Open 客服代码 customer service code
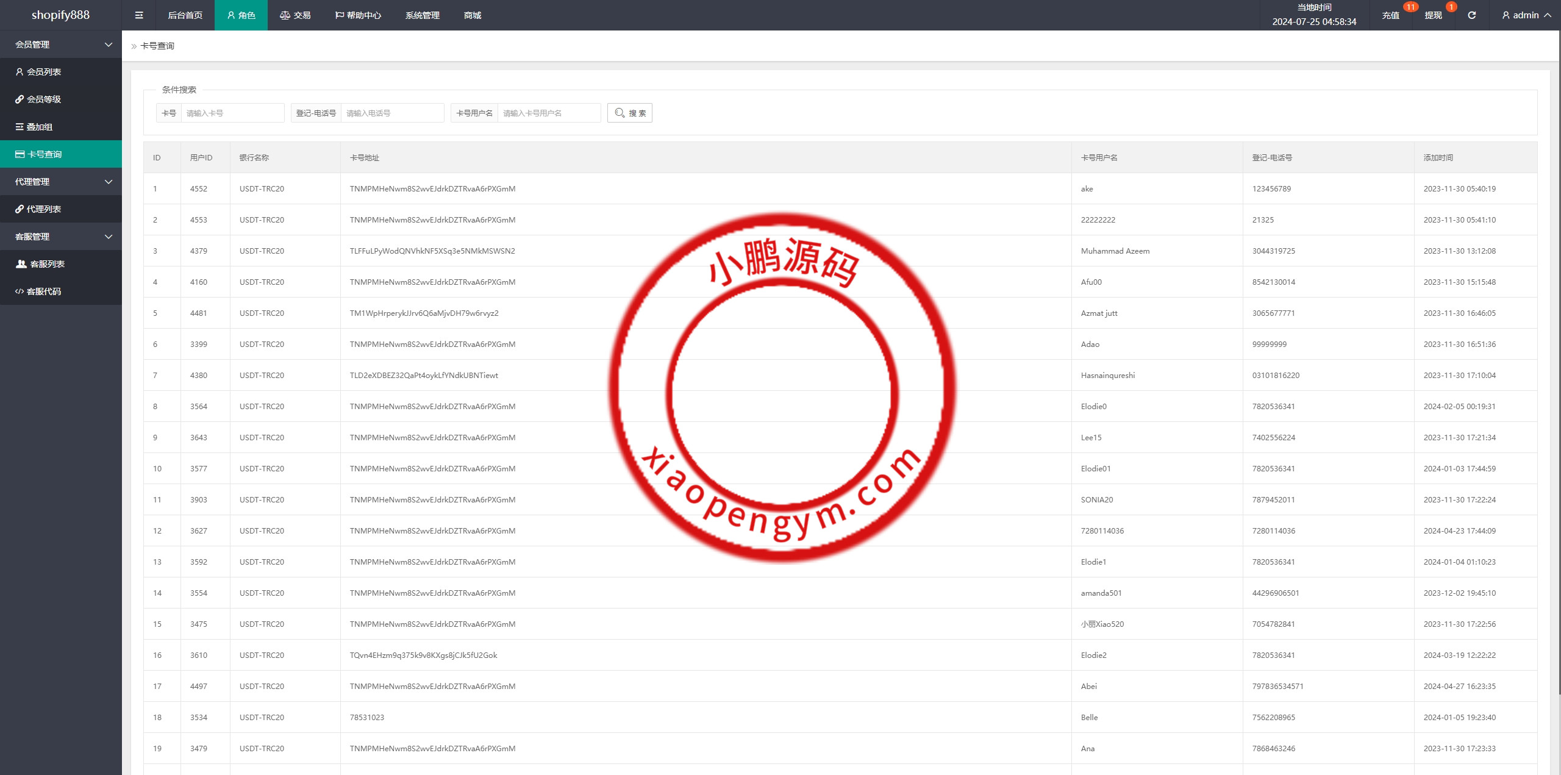1561x775 pixels. point(43,291)
